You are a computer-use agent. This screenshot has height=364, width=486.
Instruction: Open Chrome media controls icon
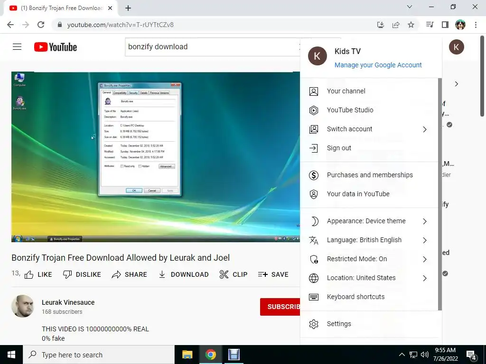pos(430,25)
